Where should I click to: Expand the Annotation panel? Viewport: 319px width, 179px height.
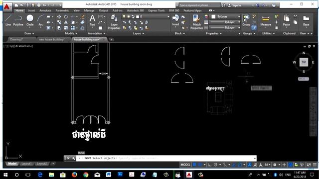[96, 33]
